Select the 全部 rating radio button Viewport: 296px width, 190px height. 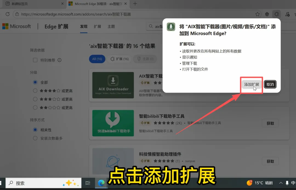point(35,82)
